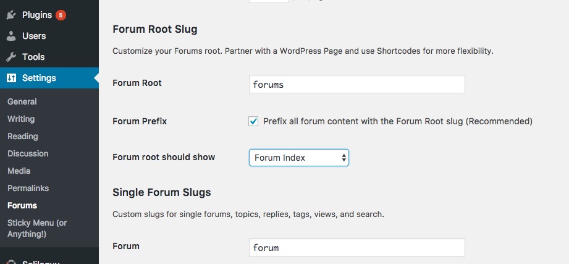569x264 pixels.
Task: Click the Forum Root text field
Action: (356, 85)
